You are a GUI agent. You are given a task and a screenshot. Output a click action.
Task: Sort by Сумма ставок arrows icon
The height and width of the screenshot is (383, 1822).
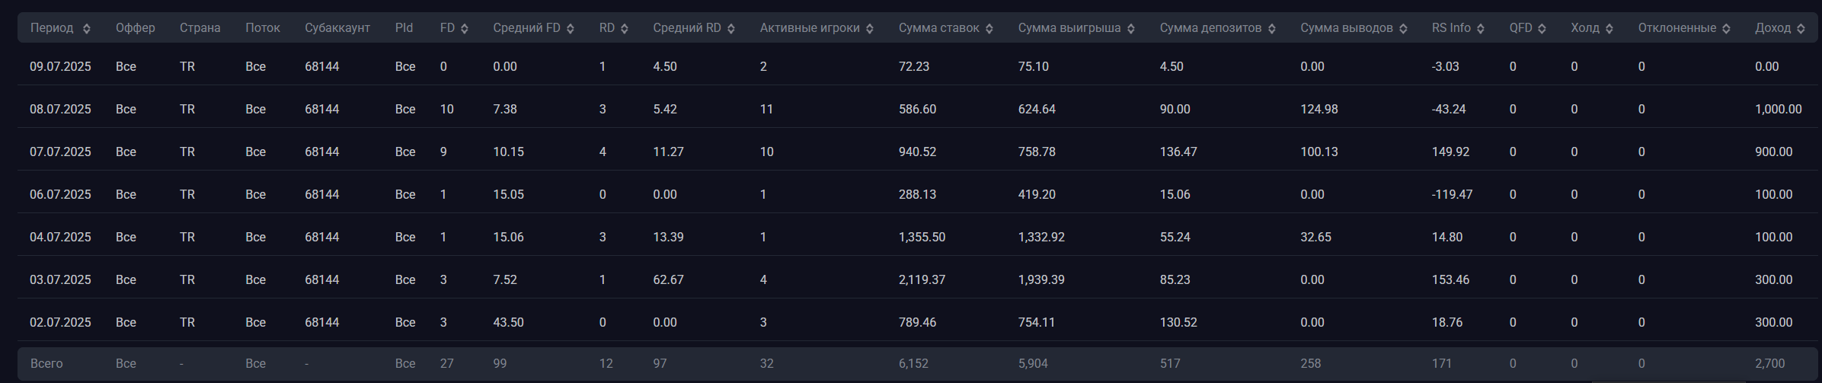[989, 28]
